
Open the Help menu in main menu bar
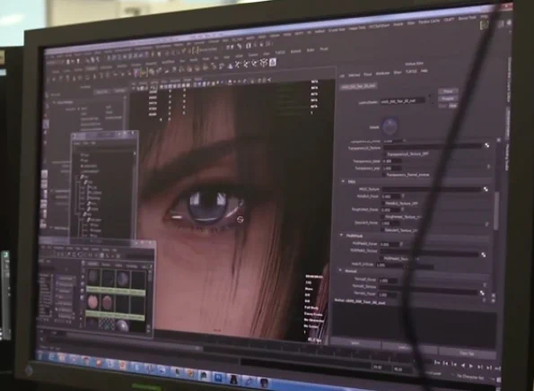[x=484, y=17]
